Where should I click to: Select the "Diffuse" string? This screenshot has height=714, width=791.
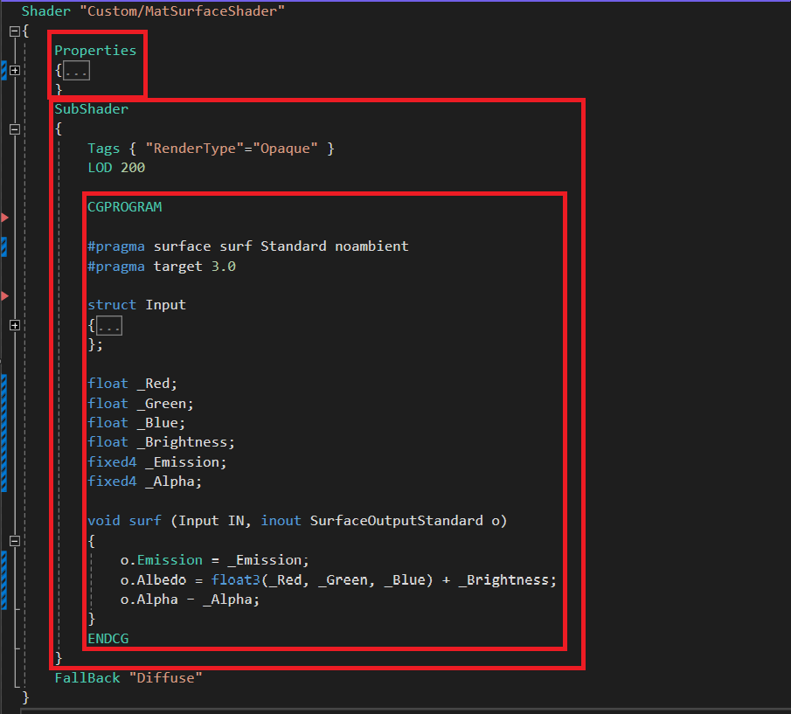pyautogui.click(x=165, y=678)
